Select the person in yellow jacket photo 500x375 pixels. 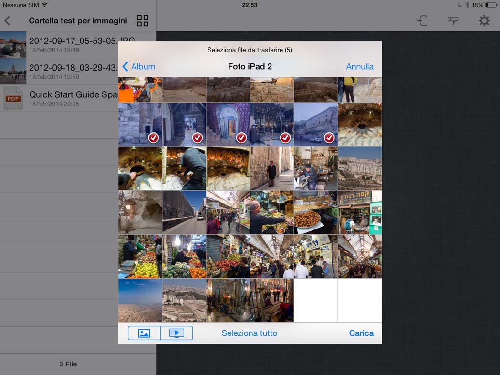[360, 90]
